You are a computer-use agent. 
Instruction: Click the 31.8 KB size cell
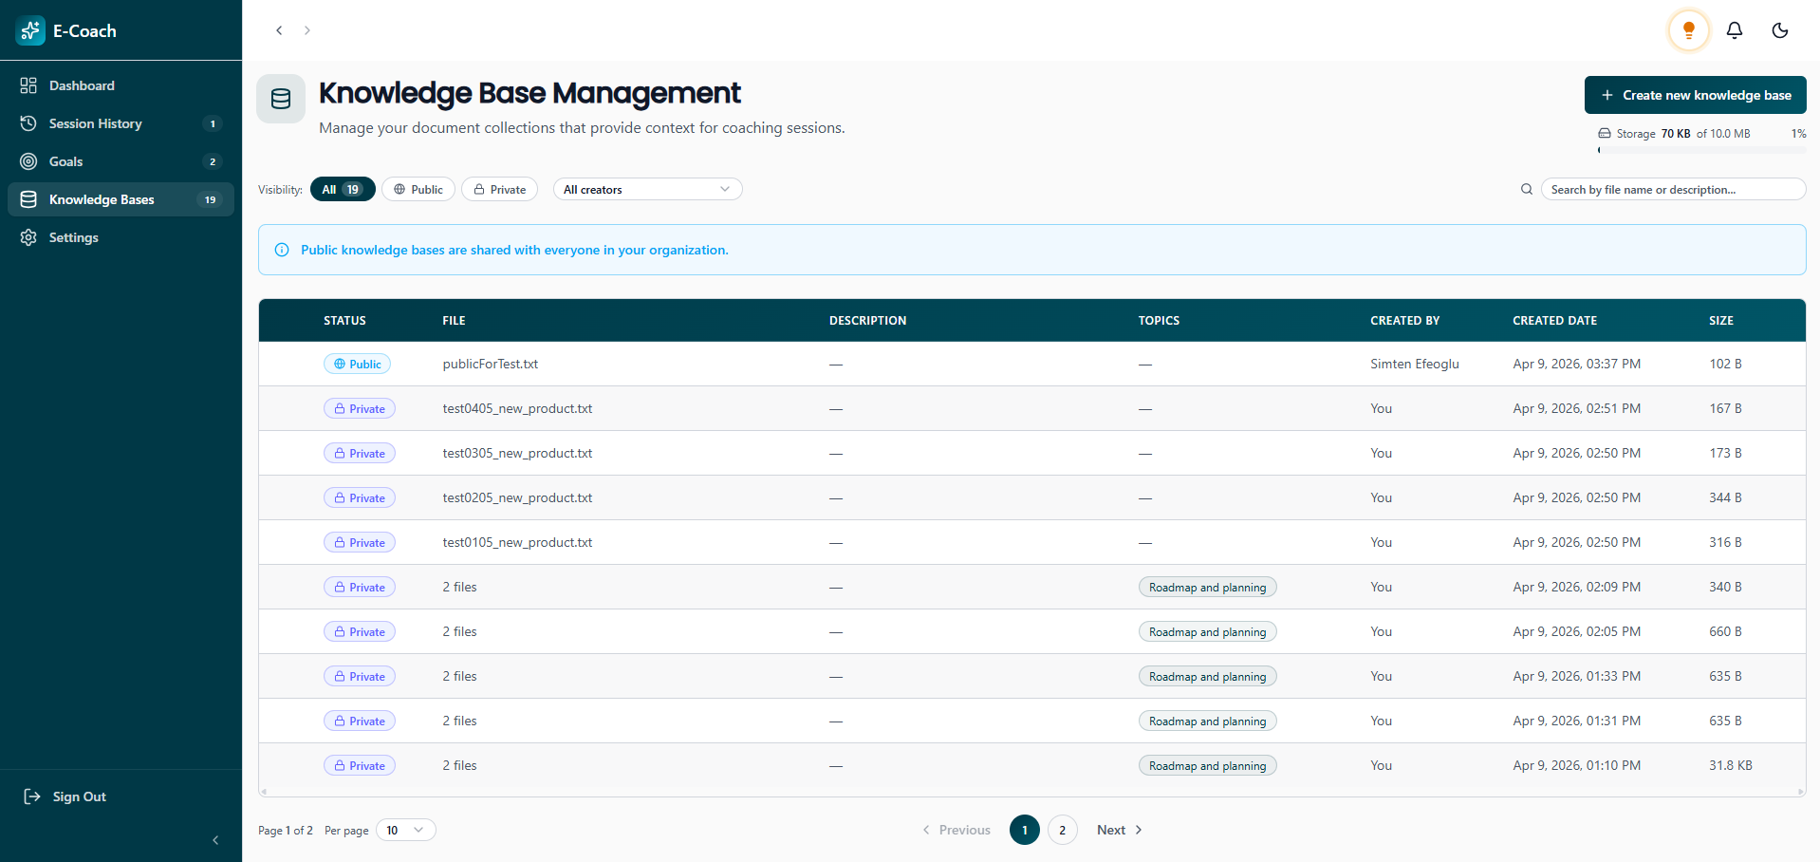click(1731, 765)
